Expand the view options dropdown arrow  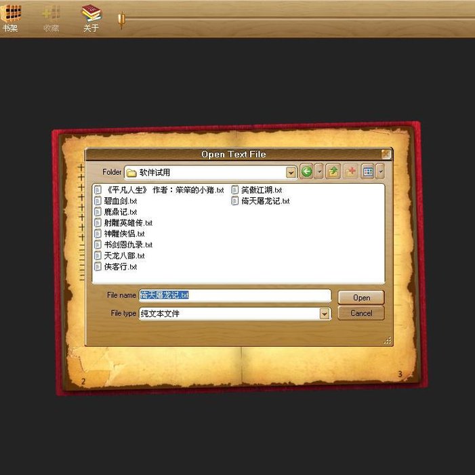[x=381, y=171]
